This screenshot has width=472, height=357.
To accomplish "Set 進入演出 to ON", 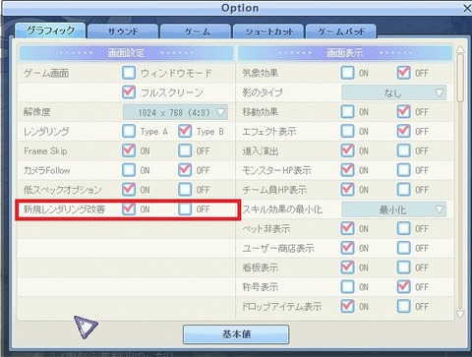I will (x=347, y=150).
